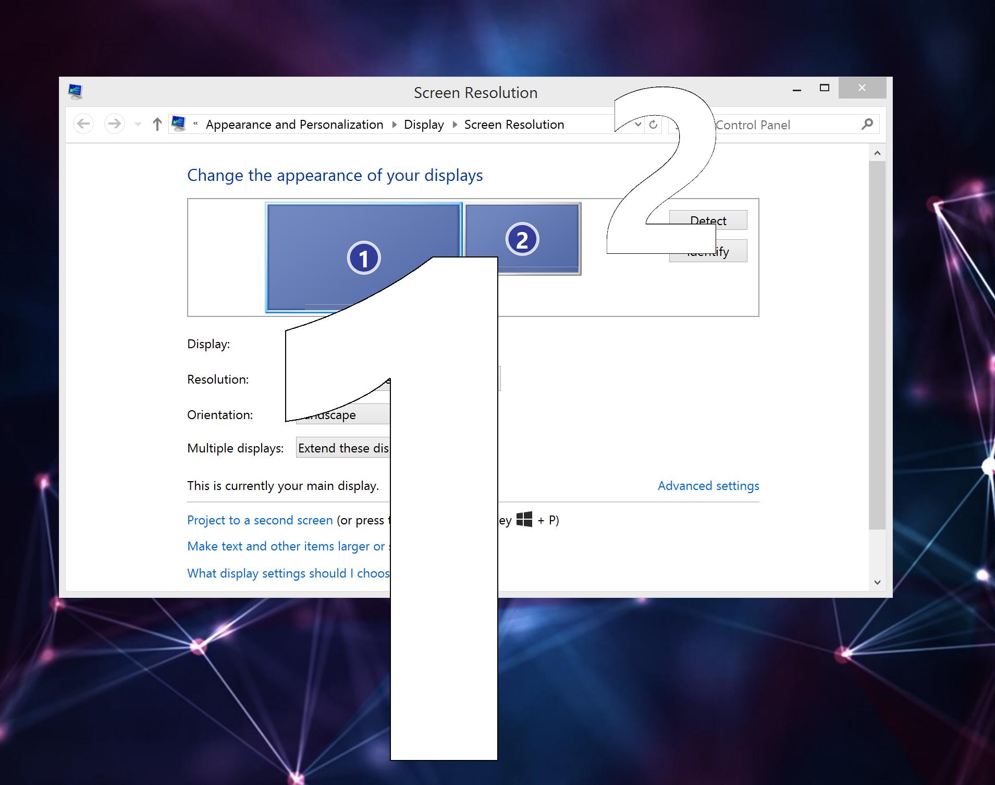The width and height of the screenshot is (995, 785).
Task: Click Project to a second screen
Action: pos(259,520)
